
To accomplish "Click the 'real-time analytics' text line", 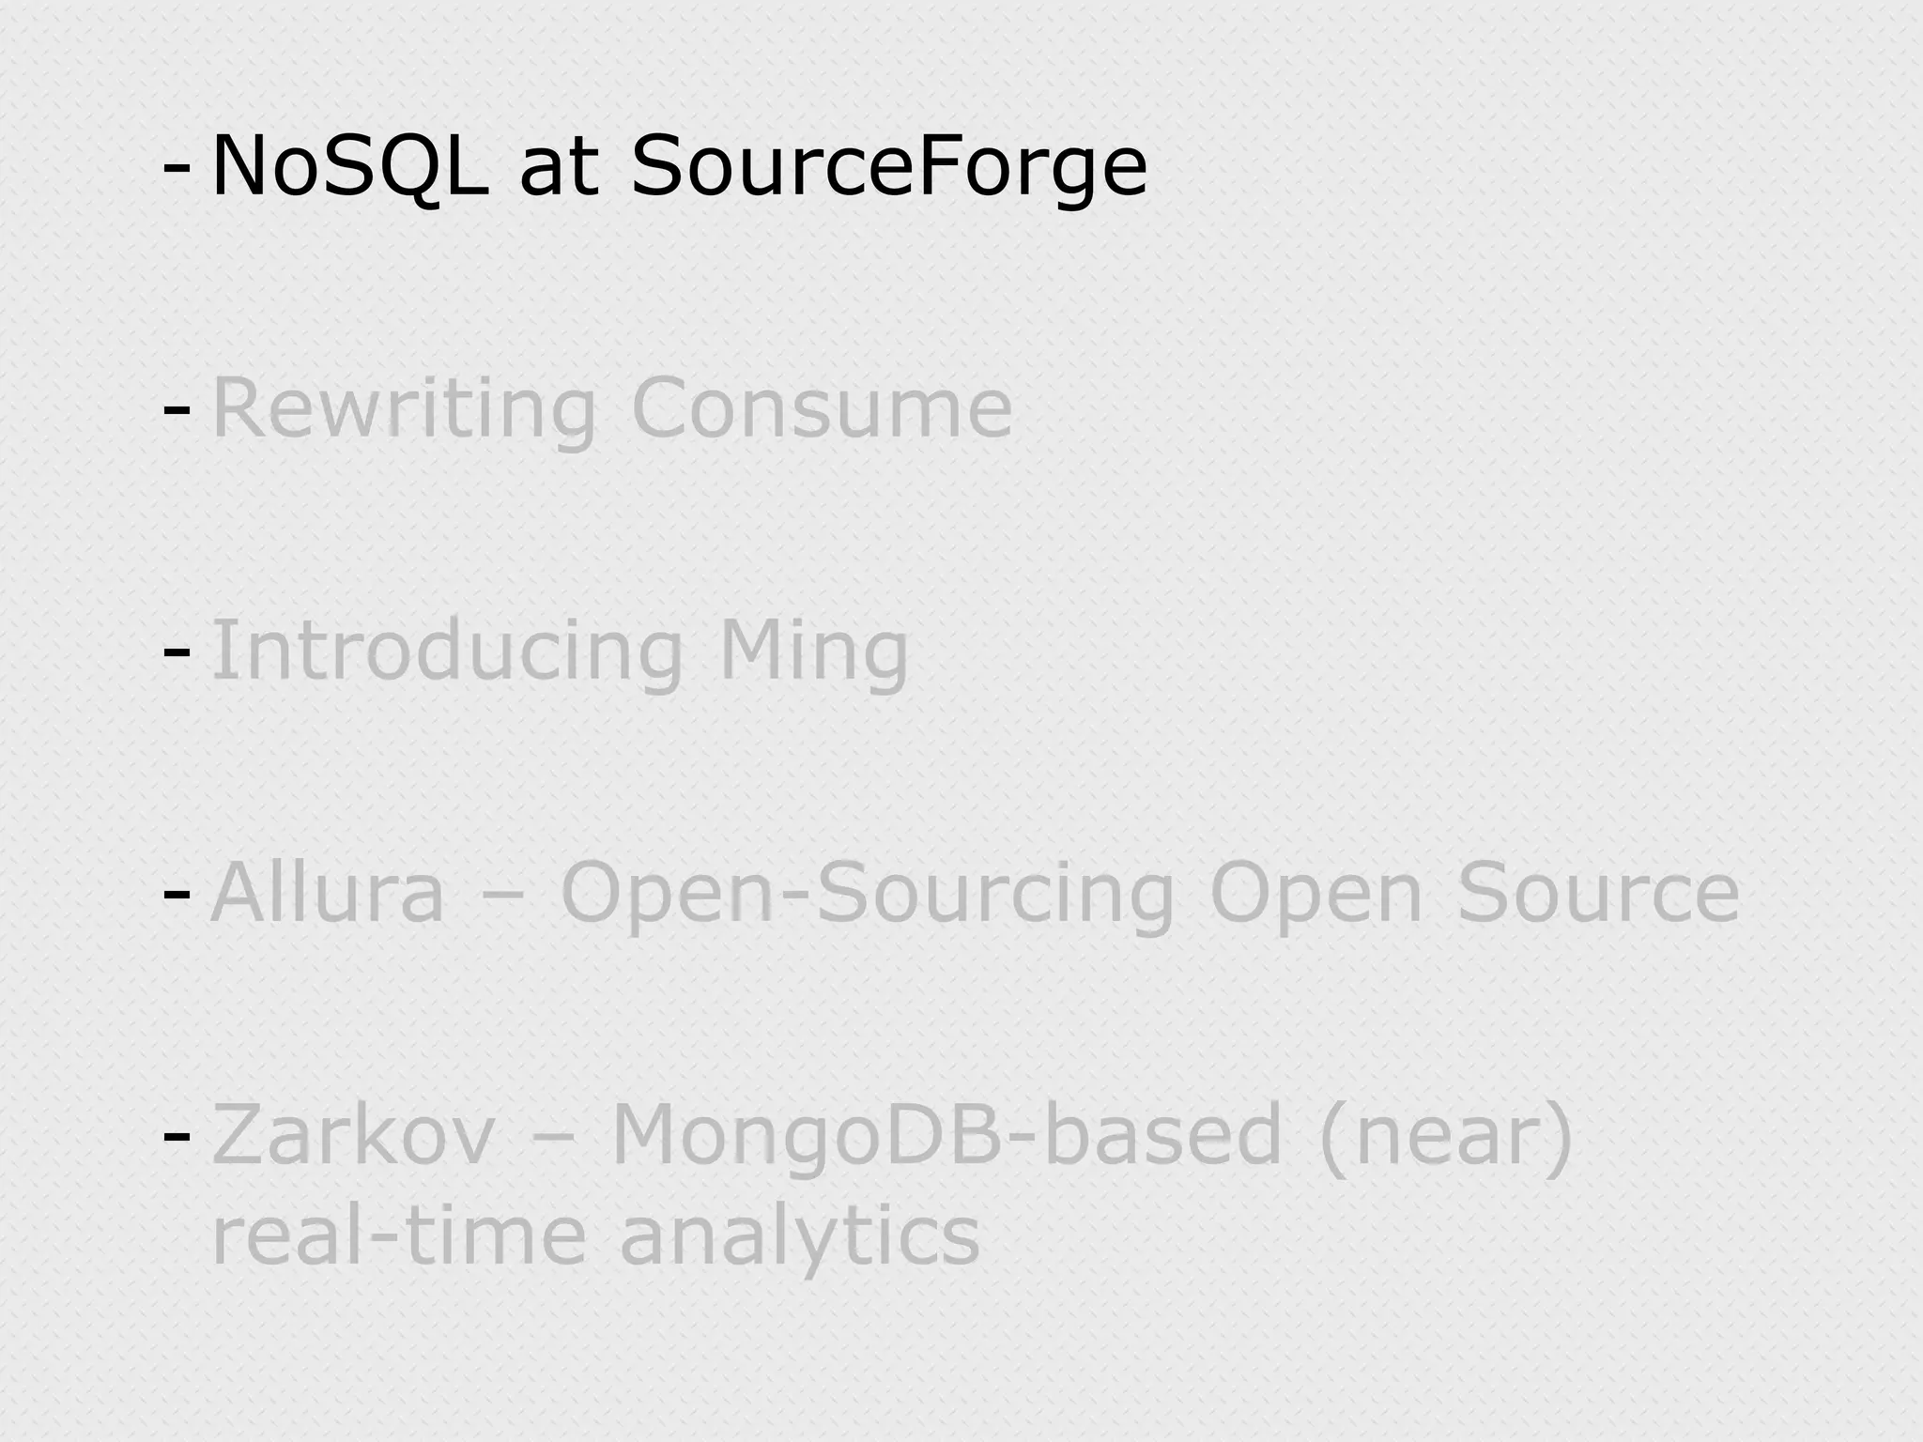I will pyautogui.click(x=595, y=1235).
